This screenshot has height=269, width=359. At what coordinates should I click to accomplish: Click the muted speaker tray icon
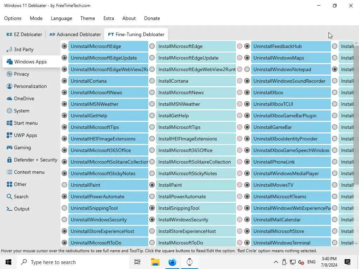[301, 262]
